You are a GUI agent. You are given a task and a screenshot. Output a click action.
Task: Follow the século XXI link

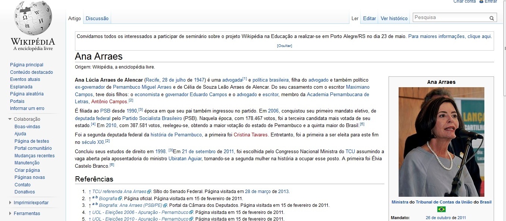pos(93,142)
